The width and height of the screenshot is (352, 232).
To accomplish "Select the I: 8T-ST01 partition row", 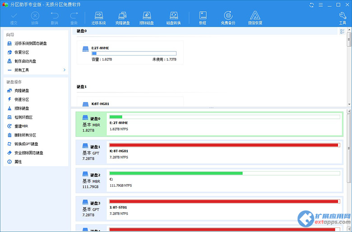I will pyautogui.click(x=225, y=209).
